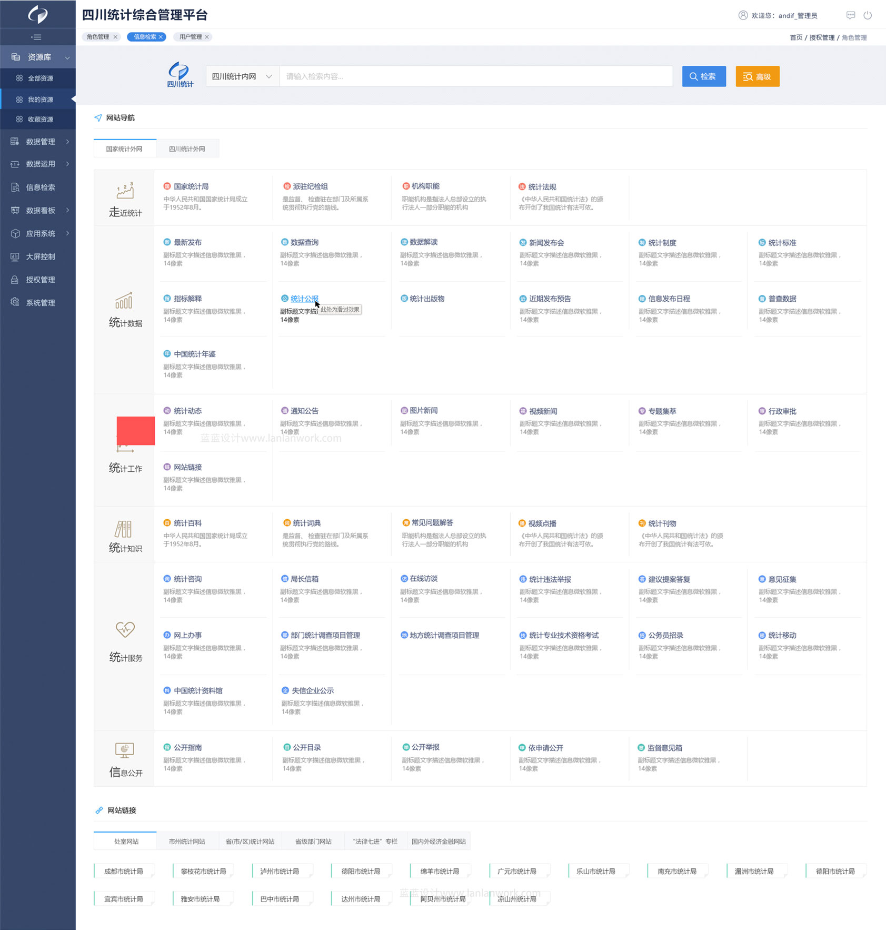Click the sidebar collapse hamburger icon
Image resolution: width=886 pixels, height=930 pixels.
[36, 37]
